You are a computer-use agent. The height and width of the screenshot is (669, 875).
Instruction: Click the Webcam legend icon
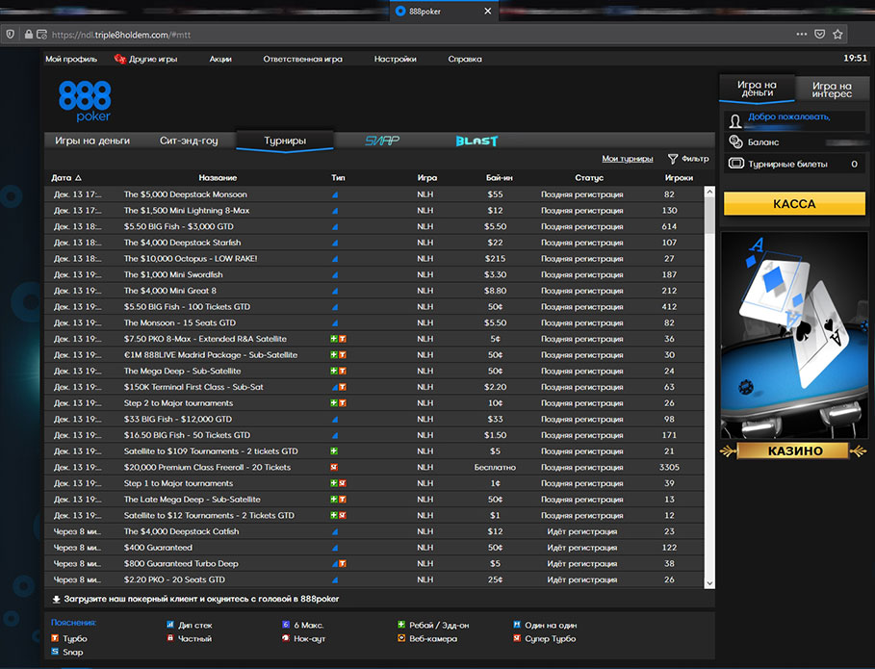point(401,638)
